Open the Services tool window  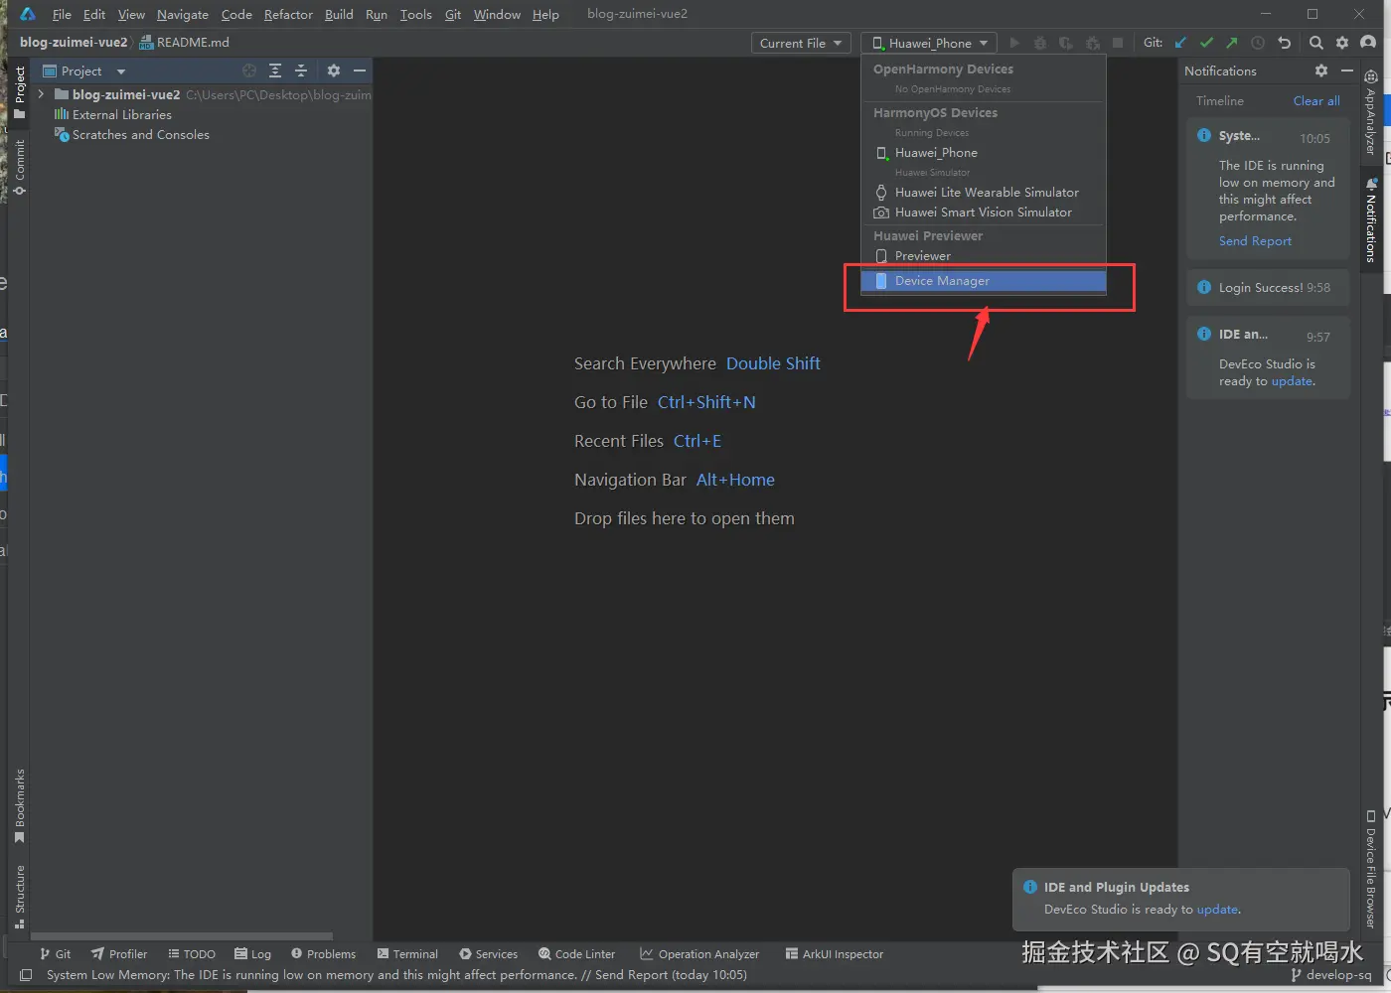pyautogui.click(x=488, y=953)
